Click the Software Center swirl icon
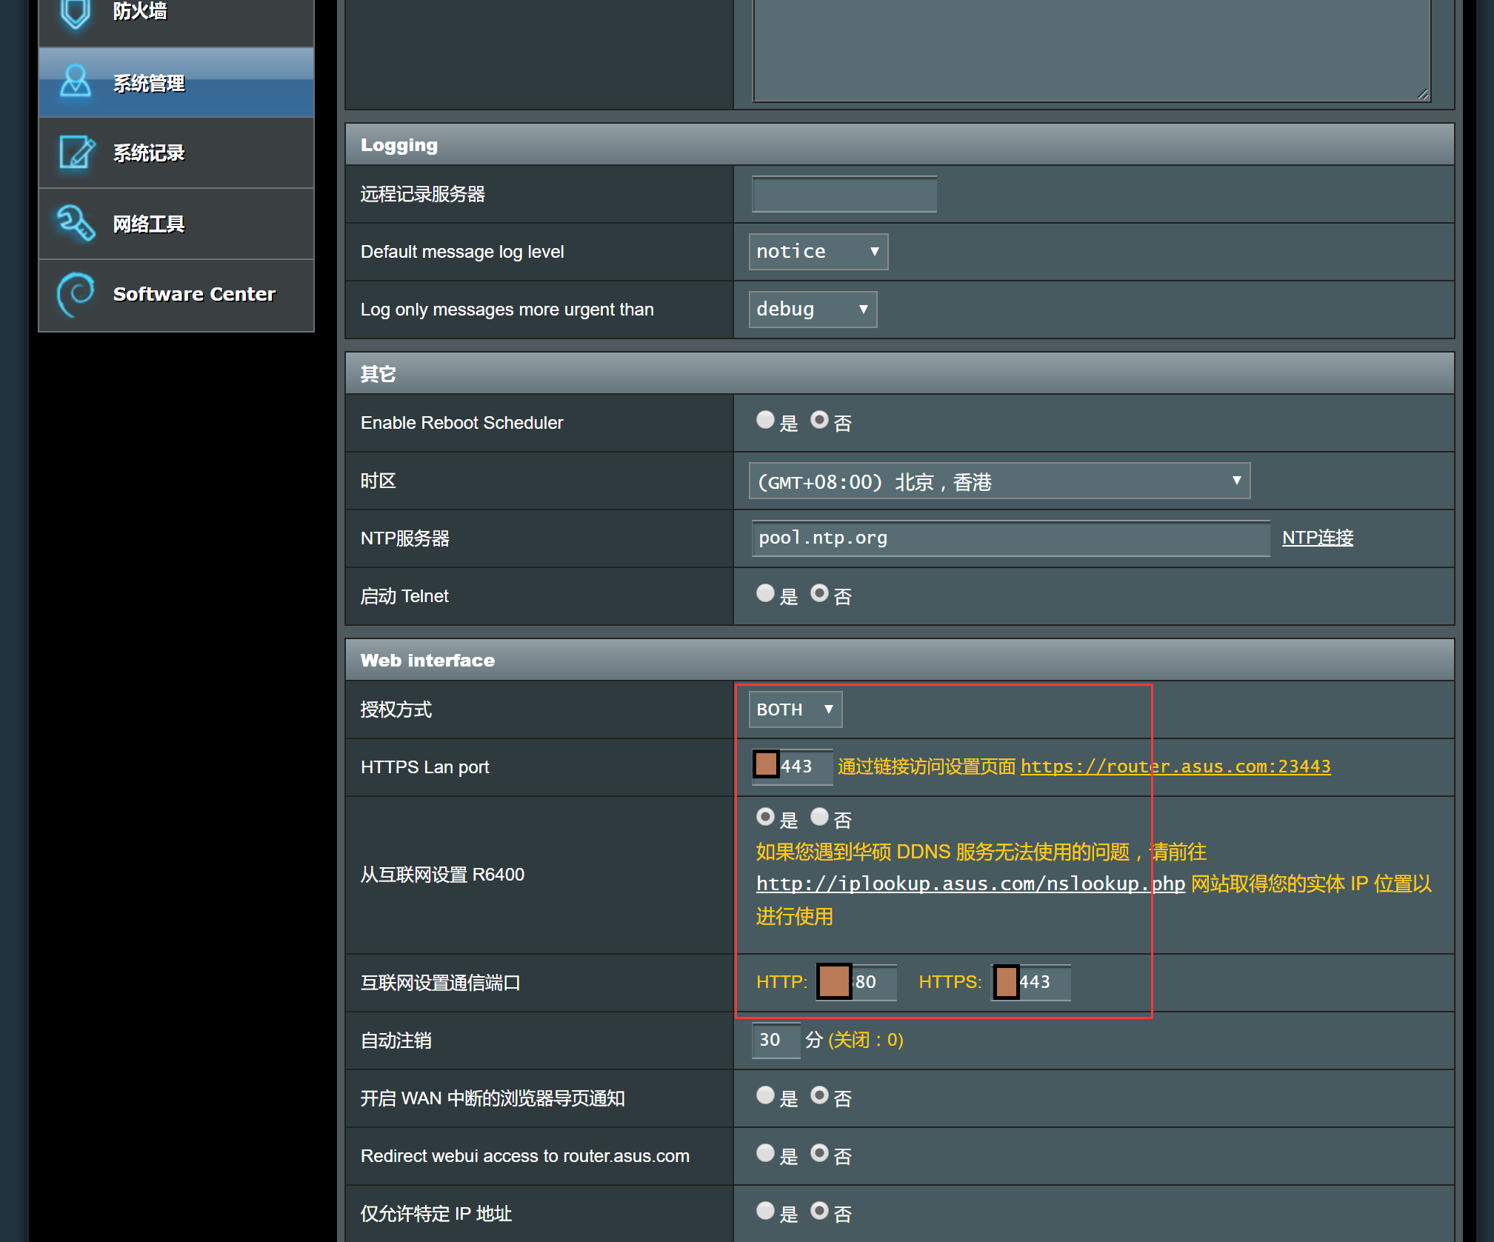The width and height of the screenshot is (1494, 1242). pyautogui.click(x=75, y=294)
